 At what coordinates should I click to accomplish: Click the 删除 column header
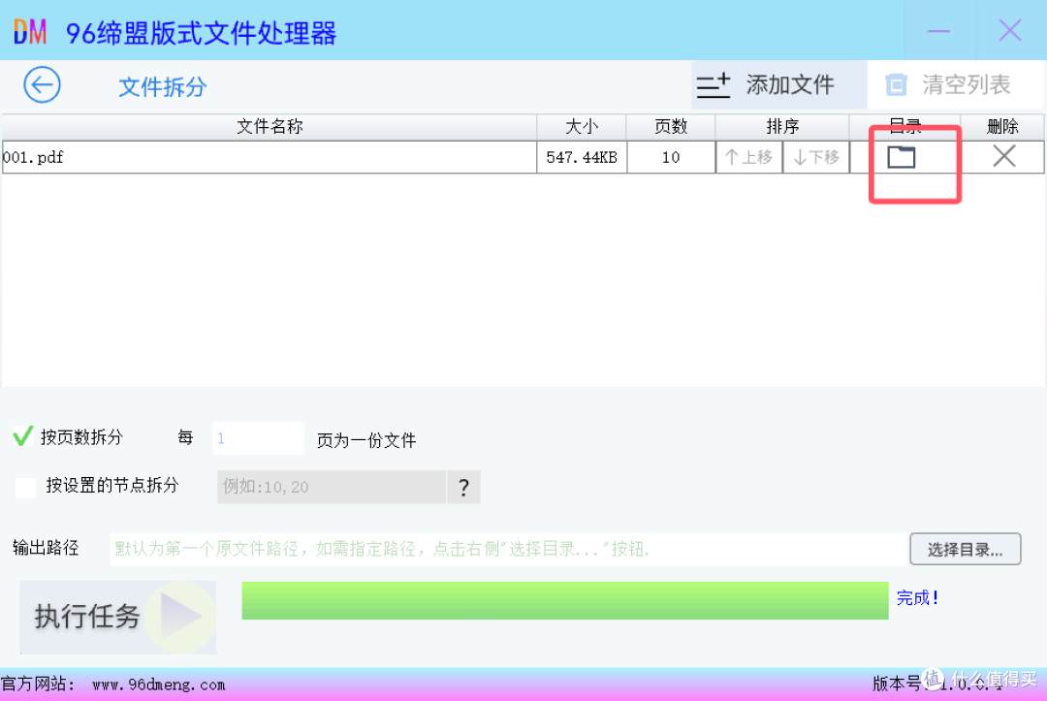tap(1002, 127)
